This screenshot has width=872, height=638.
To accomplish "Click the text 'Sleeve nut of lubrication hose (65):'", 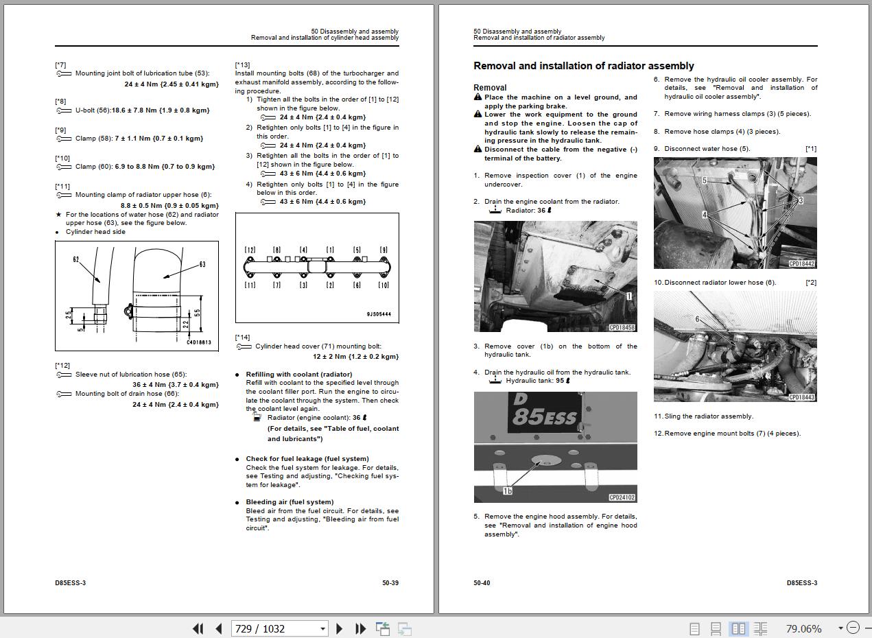I will click(130, 375).
